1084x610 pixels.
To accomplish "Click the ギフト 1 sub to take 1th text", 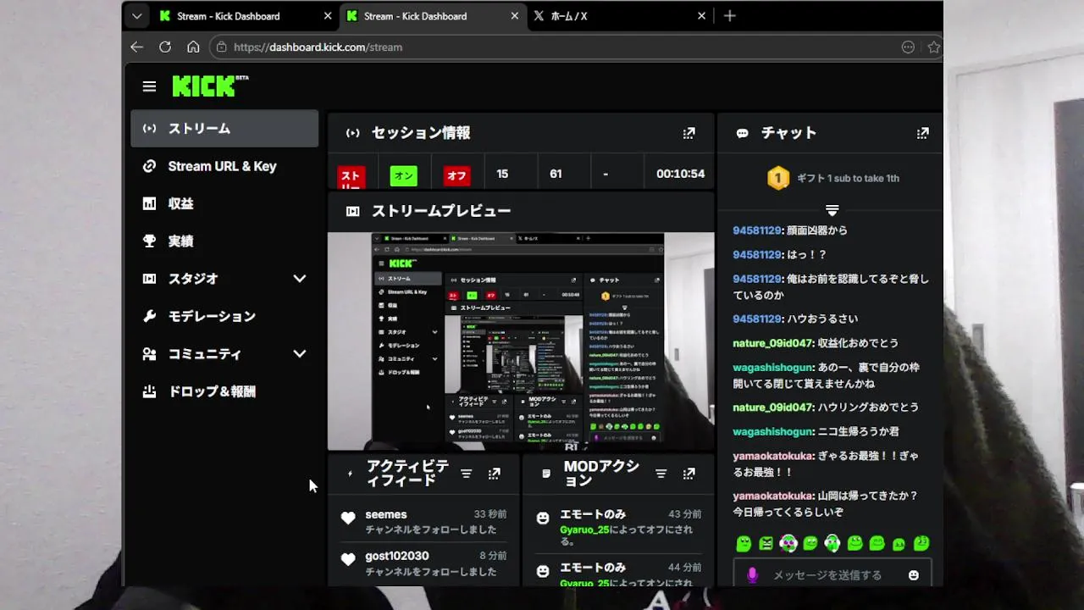I will pyautogui.click(x=848, y=178).
